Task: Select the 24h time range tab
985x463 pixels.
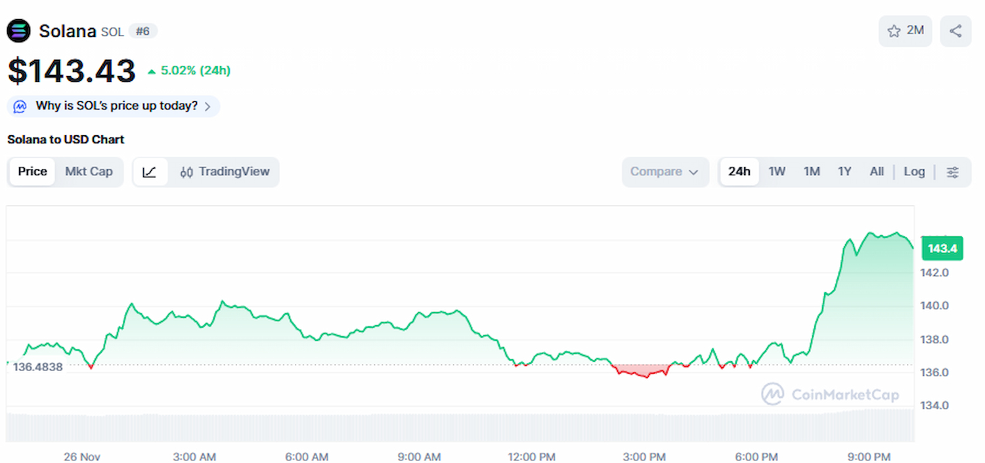Action: tap(739, 172)
